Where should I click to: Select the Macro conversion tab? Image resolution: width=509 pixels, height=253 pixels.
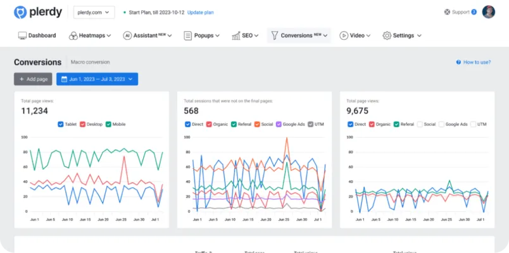click(x=90, y=62)
